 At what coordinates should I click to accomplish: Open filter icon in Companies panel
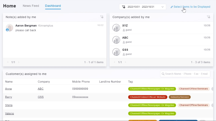209,17
